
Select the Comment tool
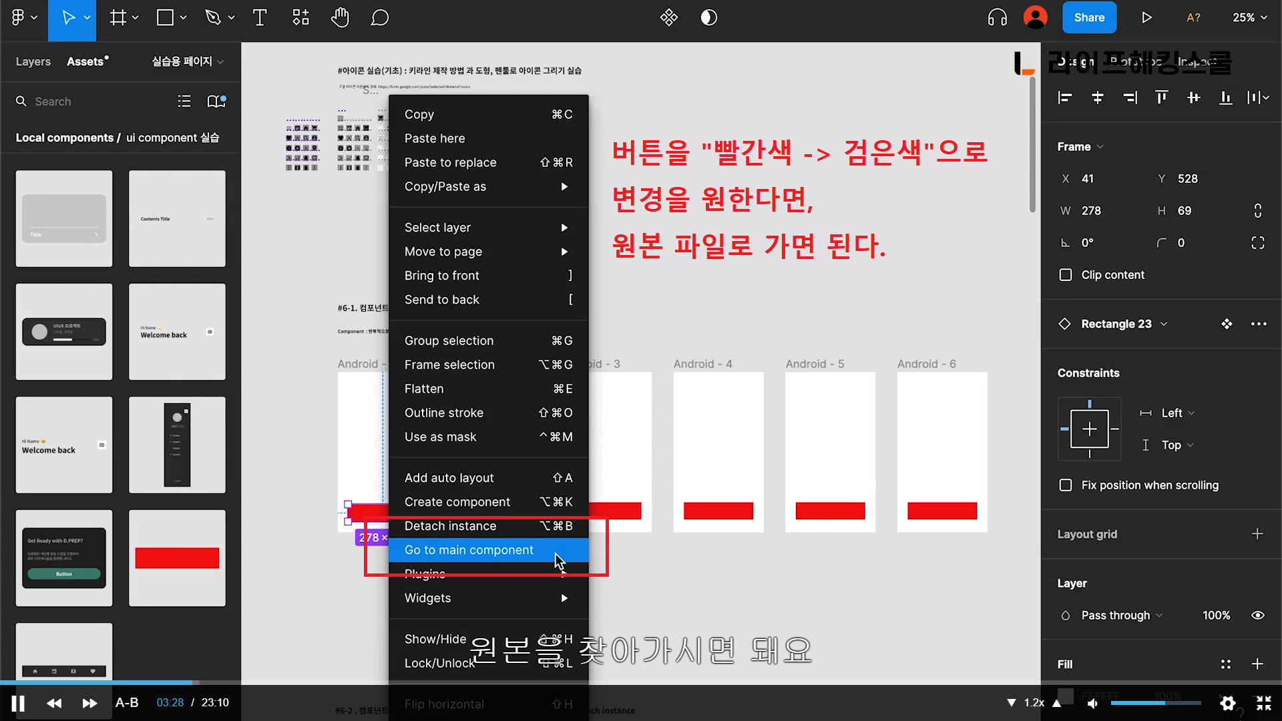(x=379, y=18)
